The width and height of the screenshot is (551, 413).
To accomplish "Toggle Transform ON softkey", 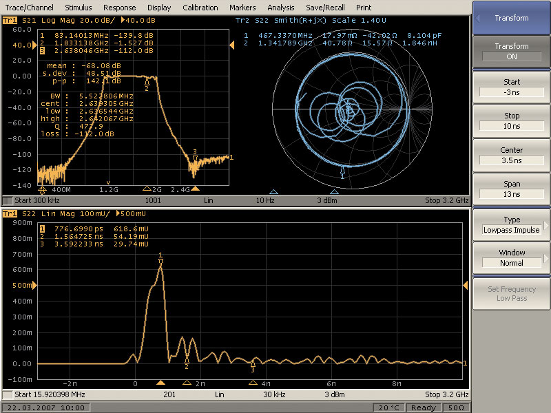I will tap(511, 52).
